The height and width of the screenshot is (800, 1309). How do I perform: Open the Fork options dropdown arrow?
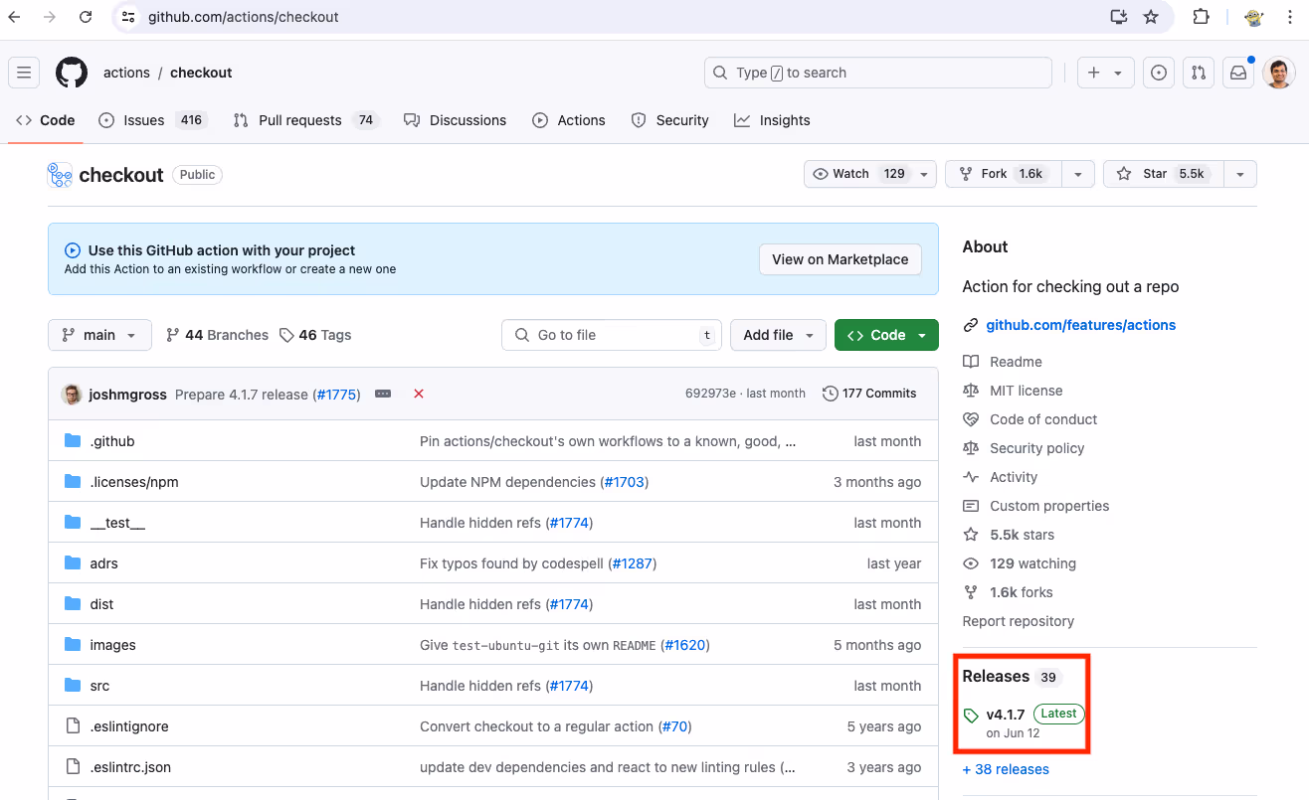click(1077, 174)
